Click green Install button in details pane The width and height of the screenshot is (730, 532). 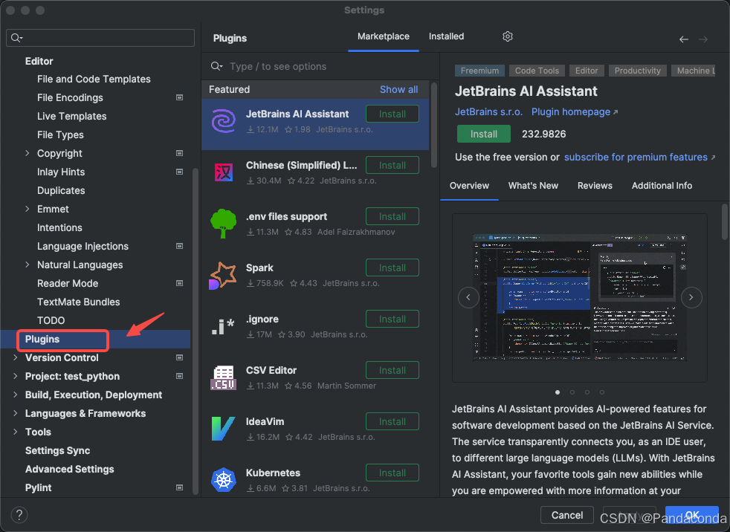click(x=484, y=134)
